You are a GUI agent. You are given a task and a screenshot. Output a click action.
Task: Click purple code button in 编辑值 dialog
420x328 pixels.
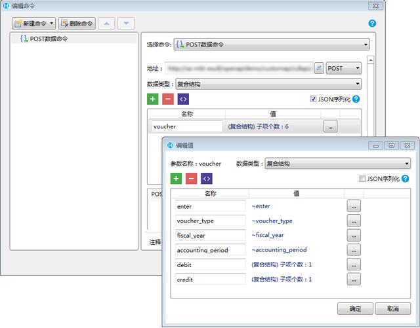(x=207, y=179)
